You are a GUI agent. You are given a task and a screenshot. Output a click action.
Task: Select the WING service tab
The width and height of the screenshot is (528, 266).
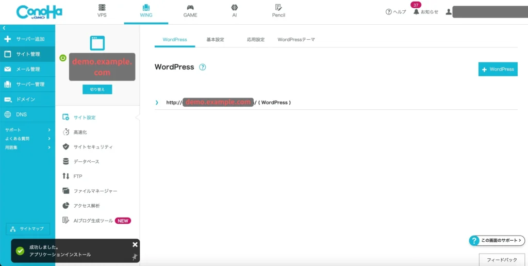(146, 11)
